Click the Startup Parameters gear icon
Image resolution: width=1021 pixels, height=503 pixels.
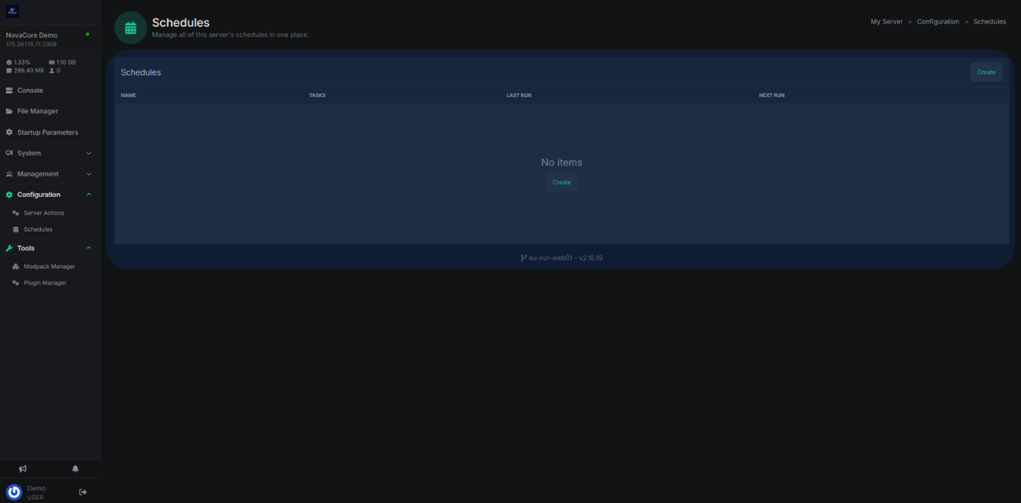(9, 132)
